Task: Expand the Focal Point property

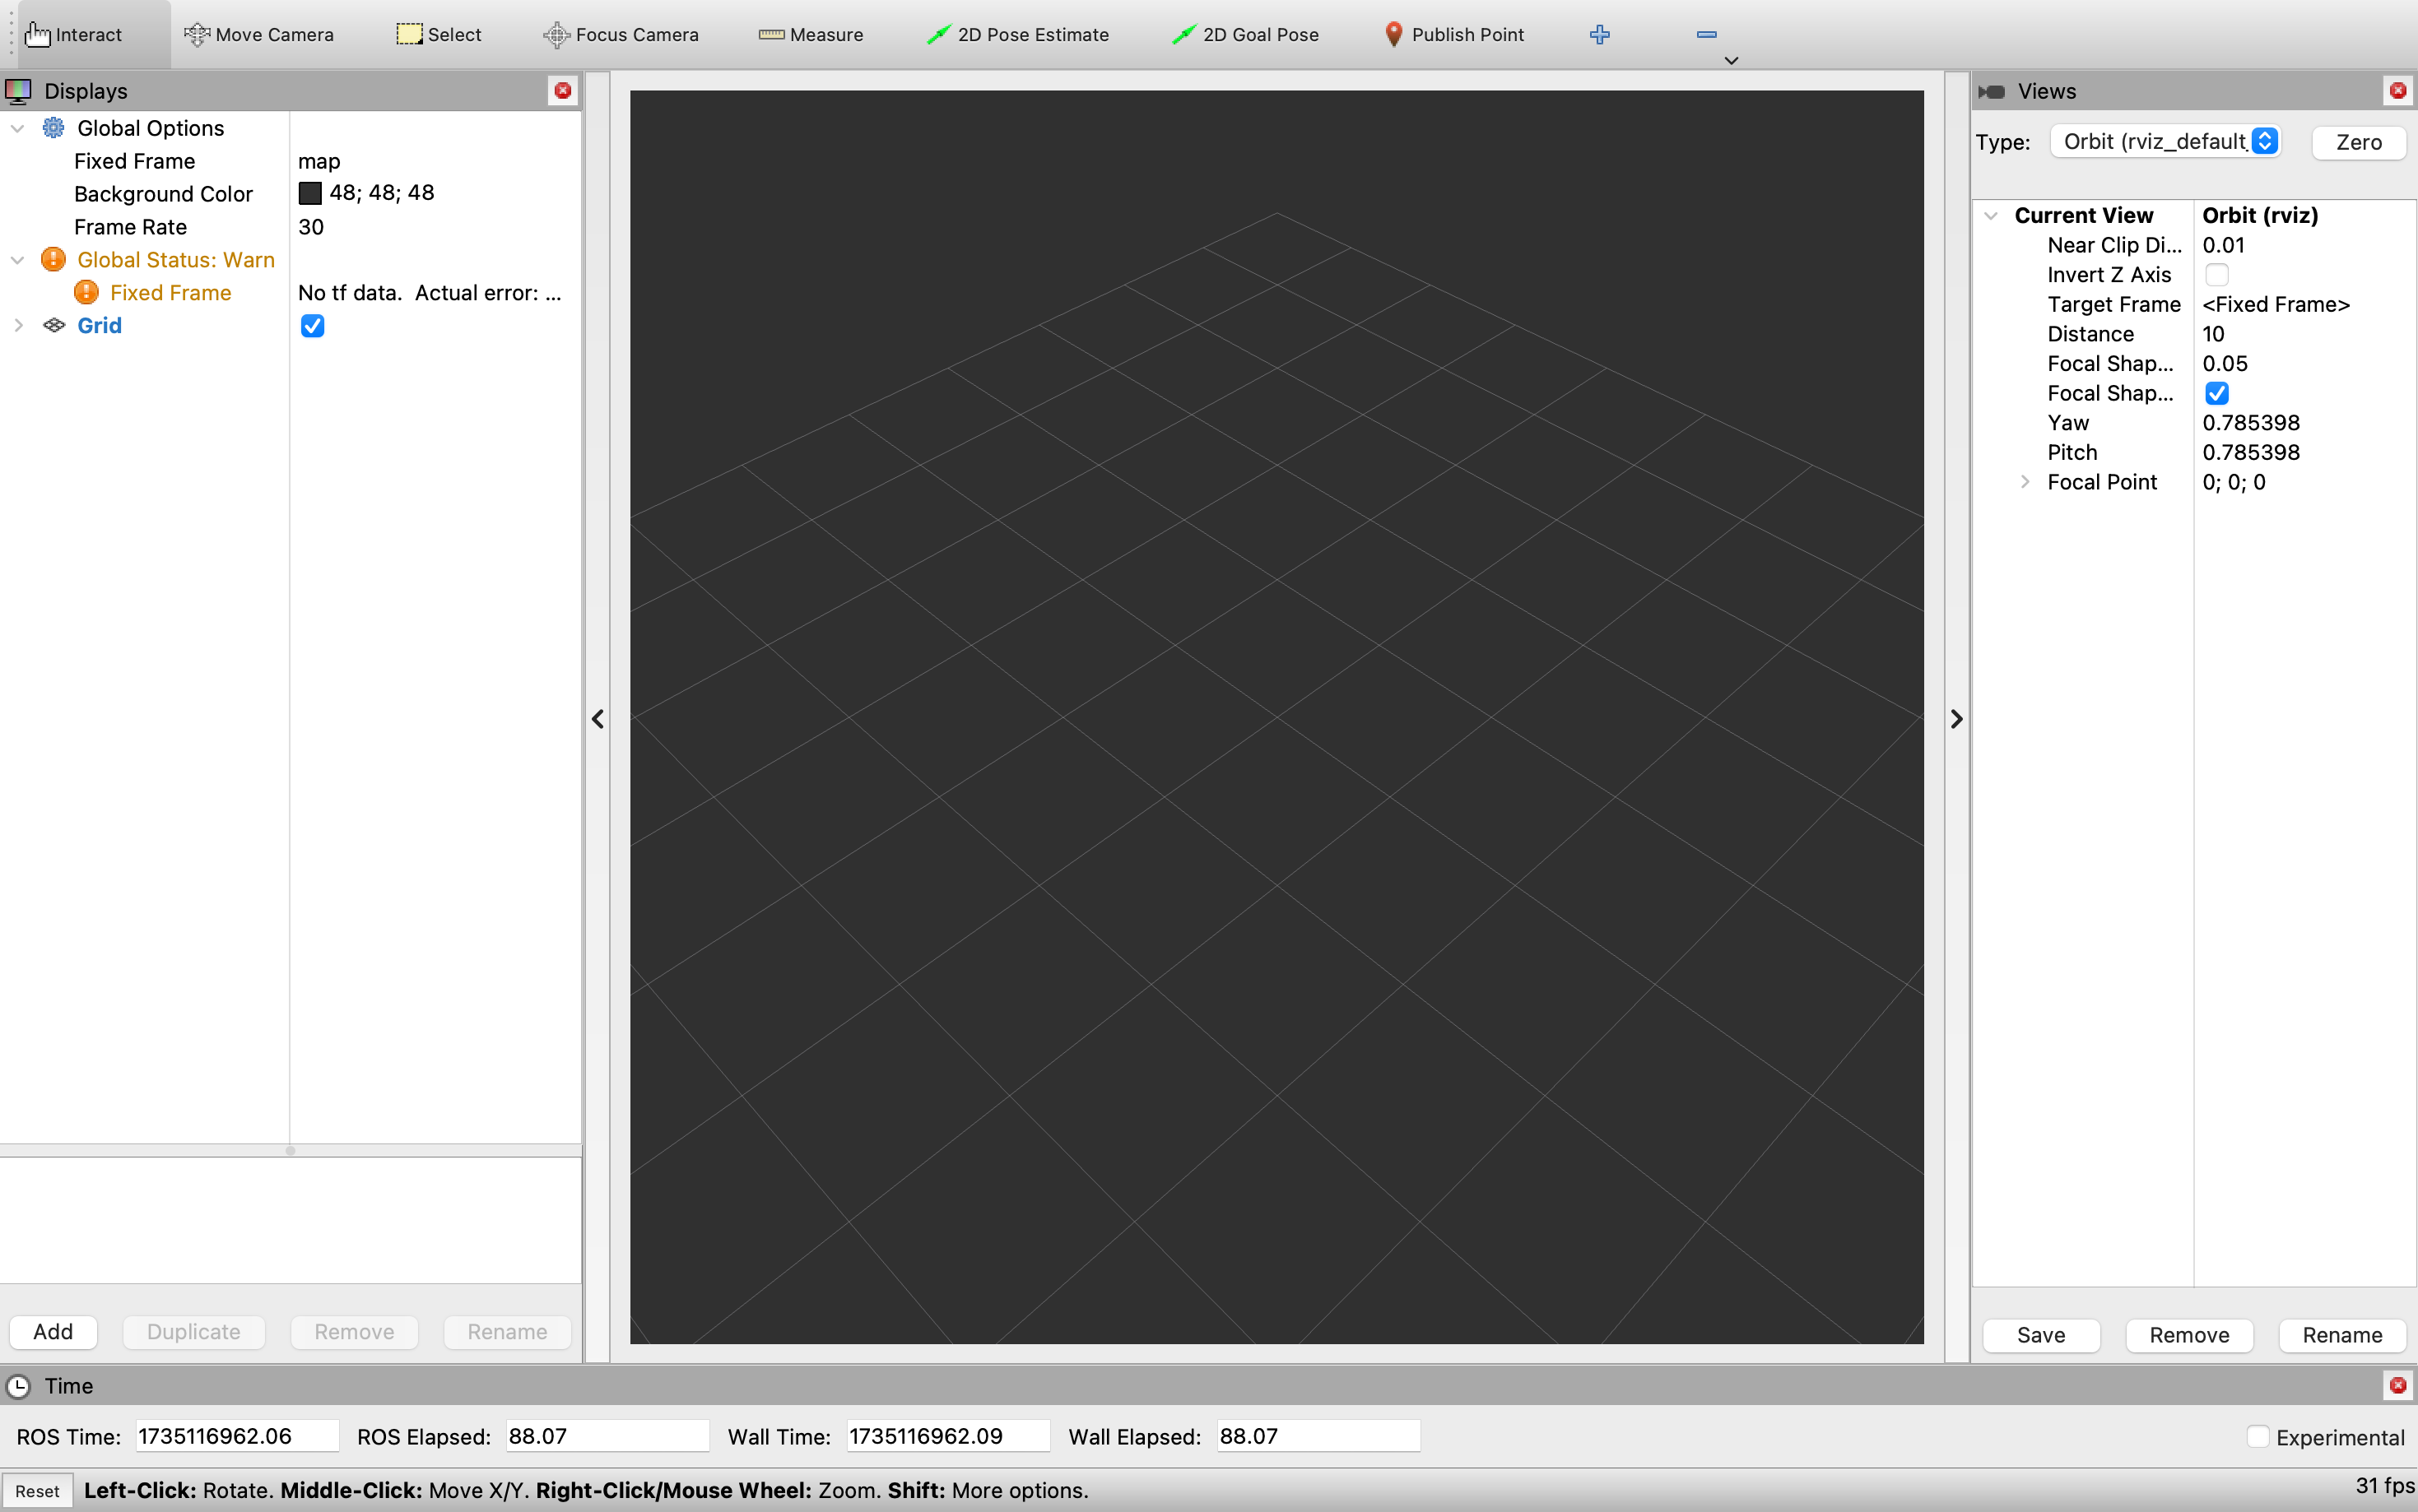Action: [2025, 482]
